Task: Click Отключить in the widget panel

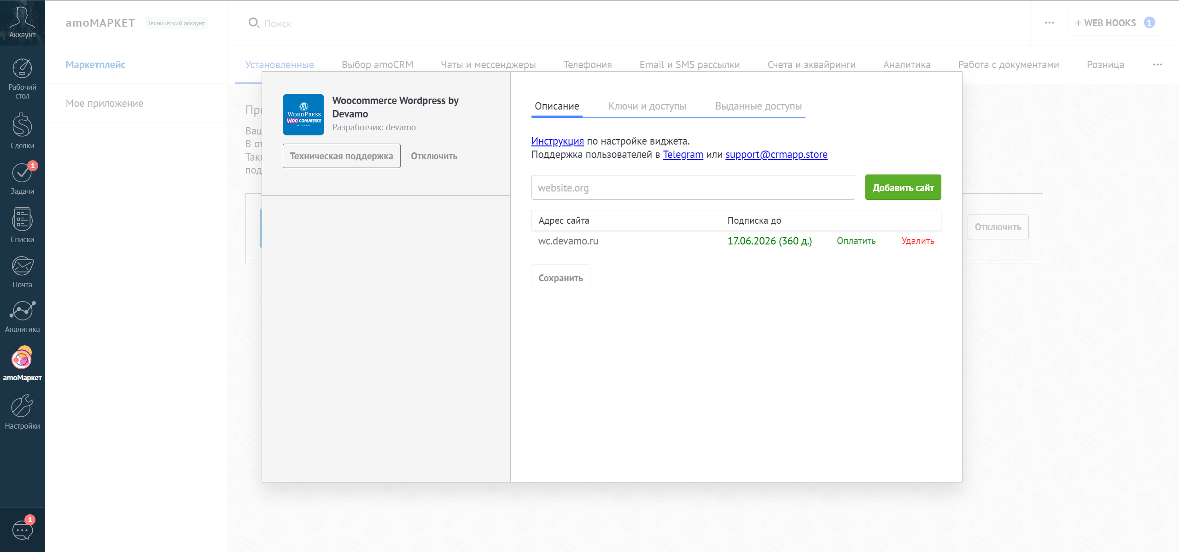Action: coord(434,156)
